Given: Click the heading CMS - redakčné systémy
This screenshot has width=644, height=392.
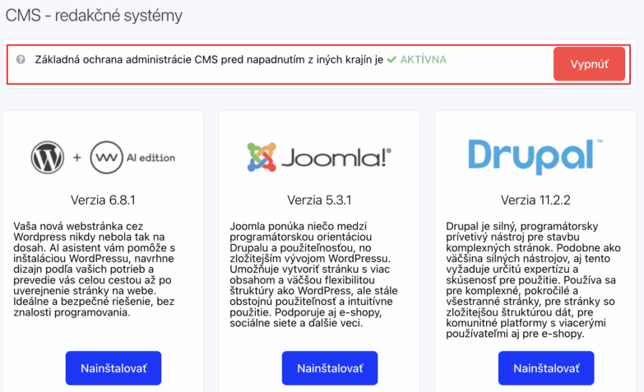Looking at the screenshot, I should coord(94,16).
